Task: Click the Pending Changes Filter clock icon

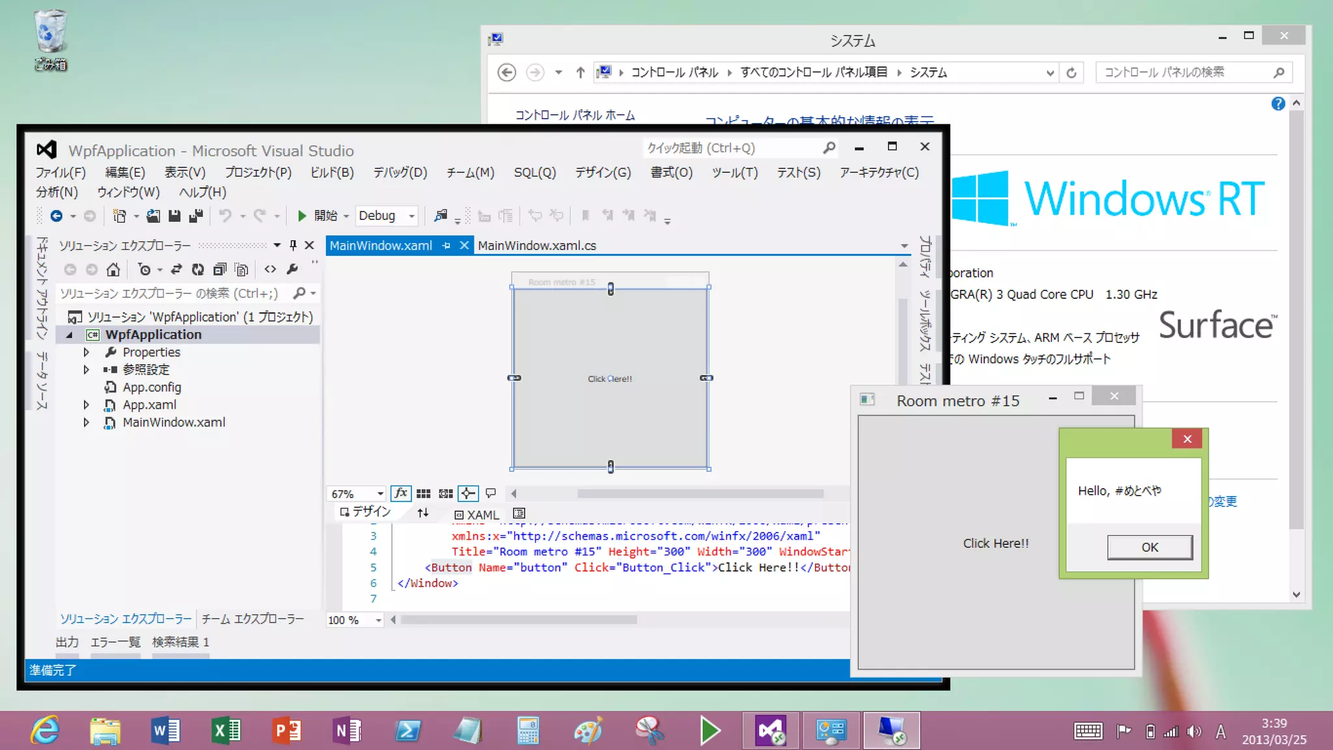Action: coord(144,269)
